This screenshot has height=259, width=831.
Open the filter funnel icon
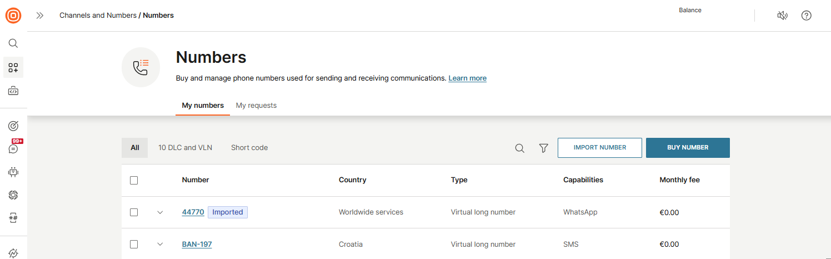[544, 148]
